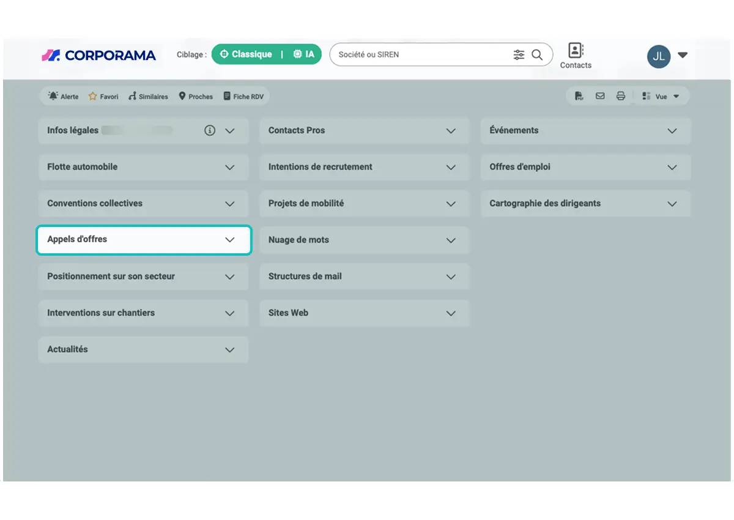The width and height of the screenshot is (734, 520).
Task: Click info icon in Infos légales
Action: click(210, 130)
